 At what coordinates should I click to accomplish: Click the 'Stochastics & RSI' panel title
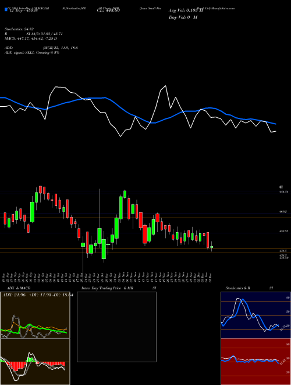[249, 288]
